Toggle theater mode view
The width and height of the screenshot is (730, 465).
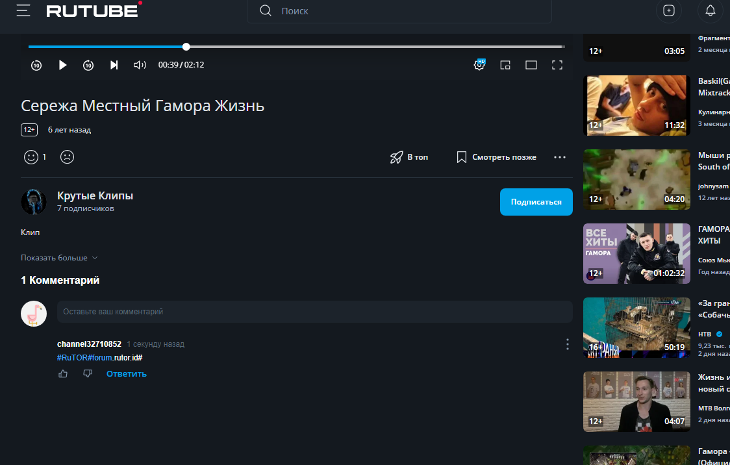[x=531, y=65]
